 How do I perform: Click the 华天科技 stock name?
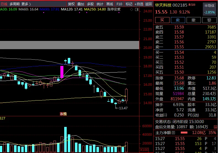163,5
